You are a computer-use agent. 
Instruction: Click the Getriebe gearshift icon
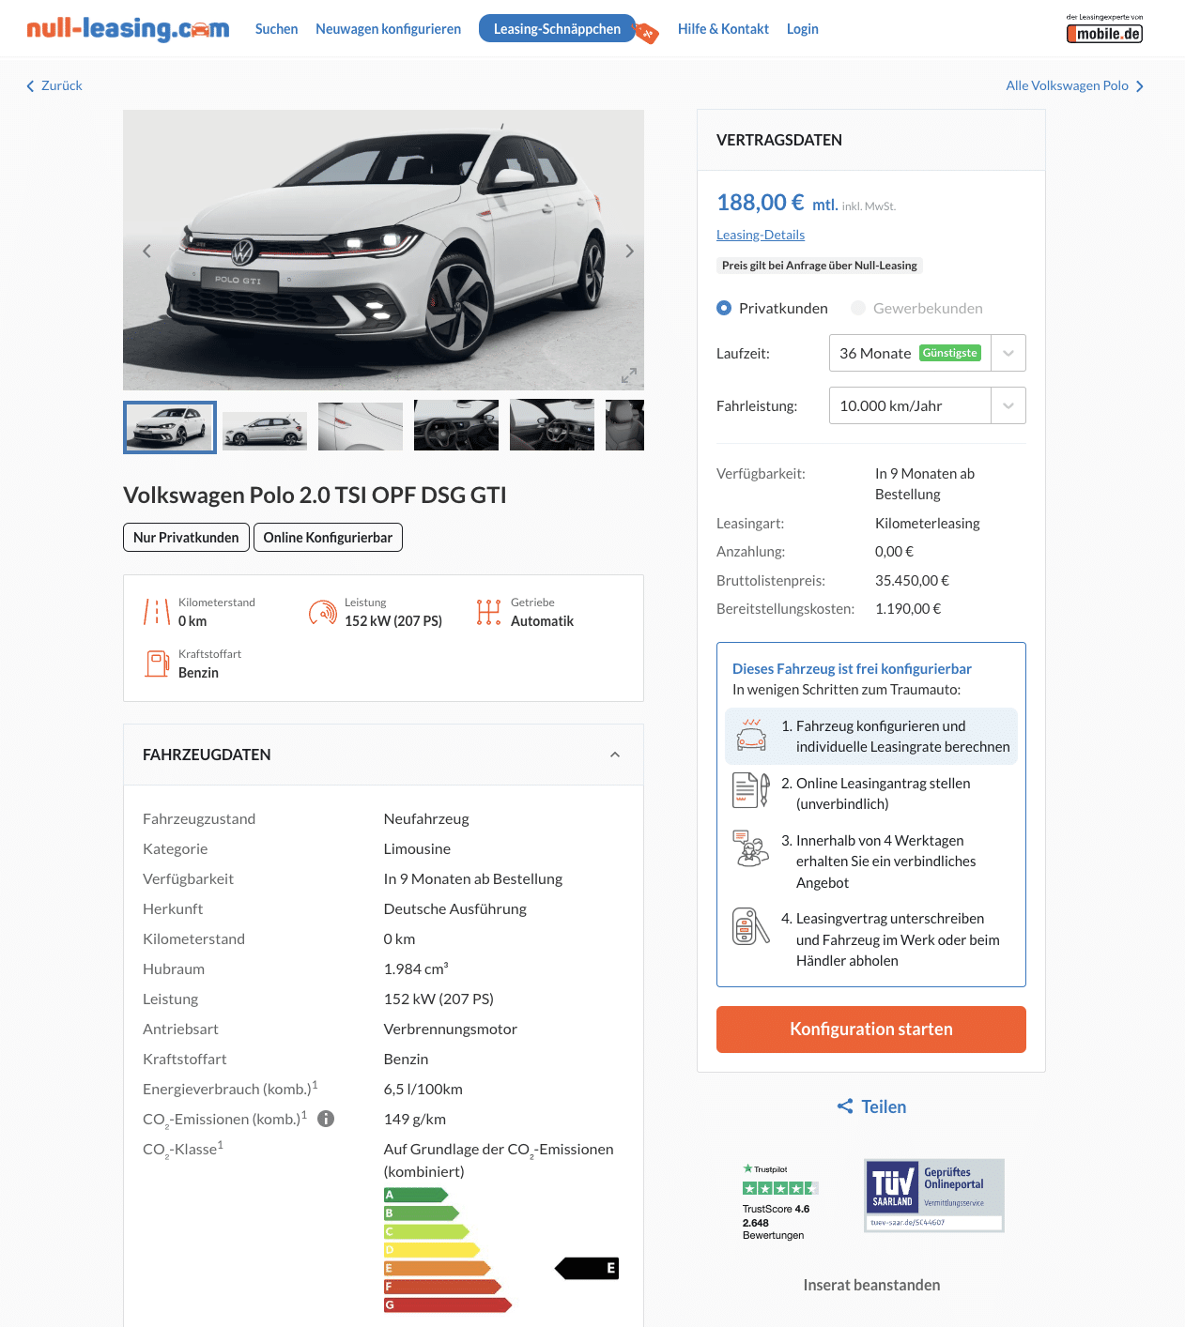(488, 612)
